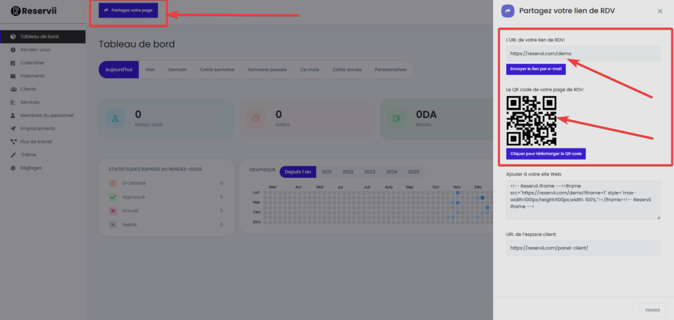Viewport: 674px width, 320px height.
Task: Click the person icon on Rendez-vous card
Action: [115, 118]
